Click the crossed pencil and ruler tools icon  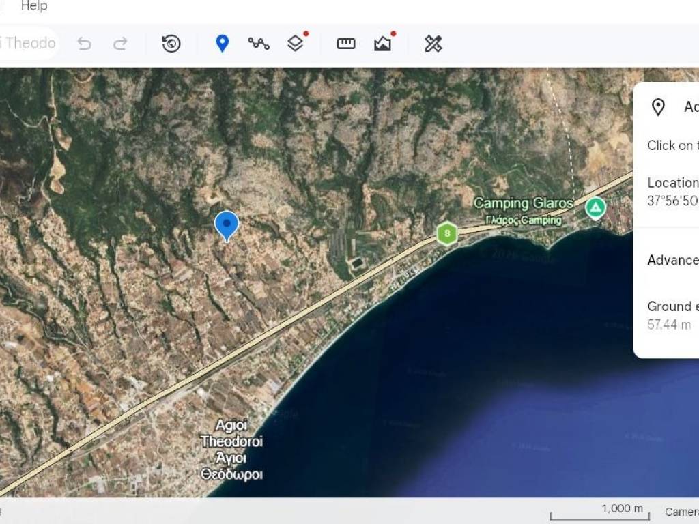tap(433, 44)
